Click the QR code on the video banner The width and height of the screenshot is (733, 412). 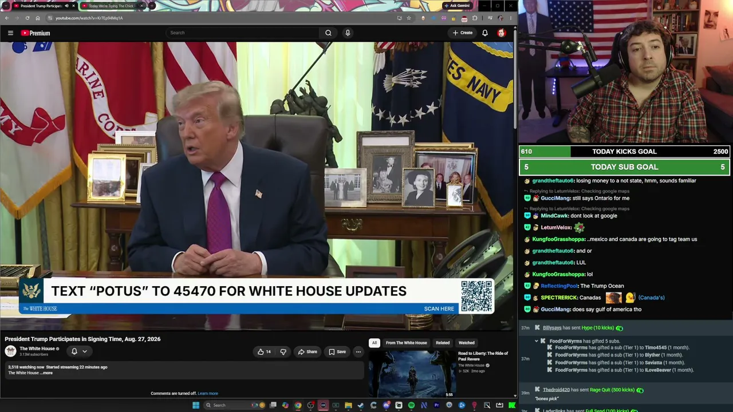click(x=476, y=295)
